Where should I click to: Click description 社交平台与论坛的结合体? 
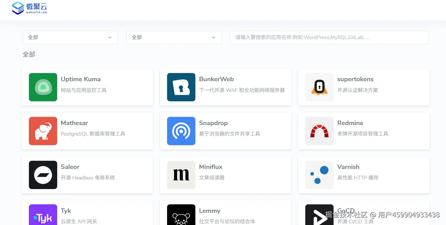pyautogui.click(x=227, y=222)
